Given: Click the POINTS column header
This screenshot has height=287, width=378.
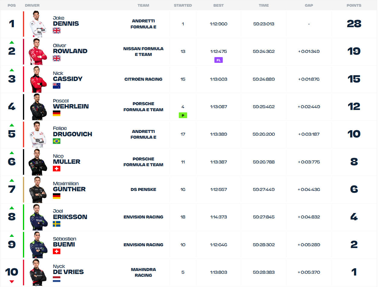Looking at the screenshot, I should (354, 5).
